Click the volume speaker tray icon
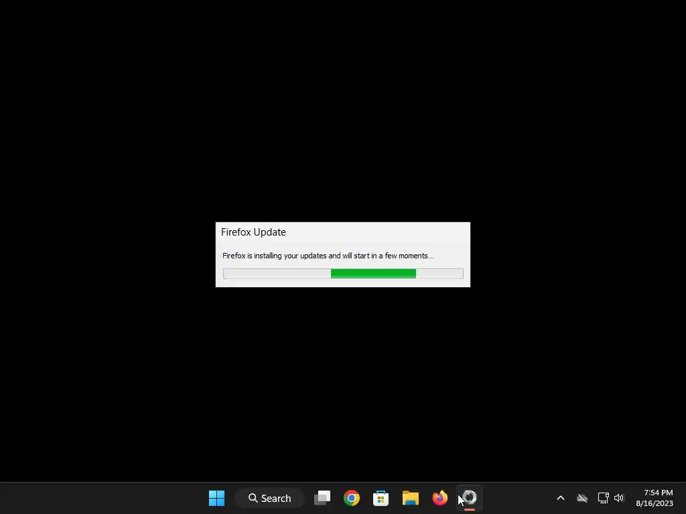Screen dimensions: 686x514 [x=618, y=498]
